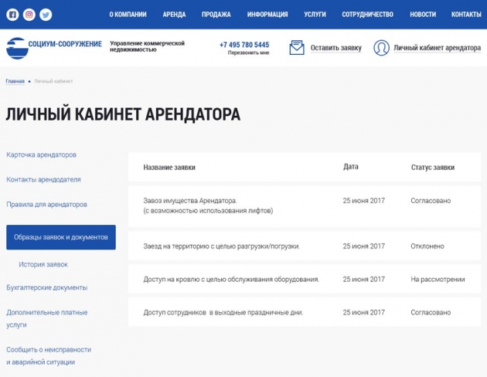
Task: Navigate to the «Контакты» page
Action: (465, 15)
